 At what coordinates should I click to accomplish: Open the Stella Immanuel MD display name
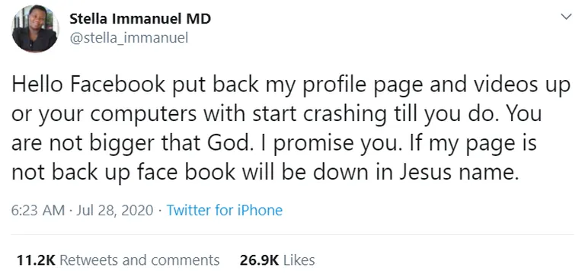(x=140, y=19)
